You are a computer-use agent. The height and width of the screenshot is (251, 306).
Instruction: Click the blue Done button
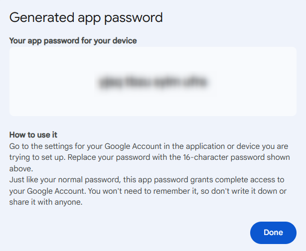[273, 233]
